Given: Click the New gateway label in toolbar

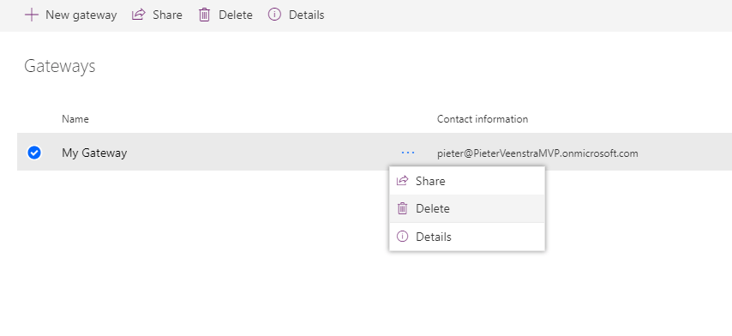Looking at the screenshot, I should (x=81, y=15).
